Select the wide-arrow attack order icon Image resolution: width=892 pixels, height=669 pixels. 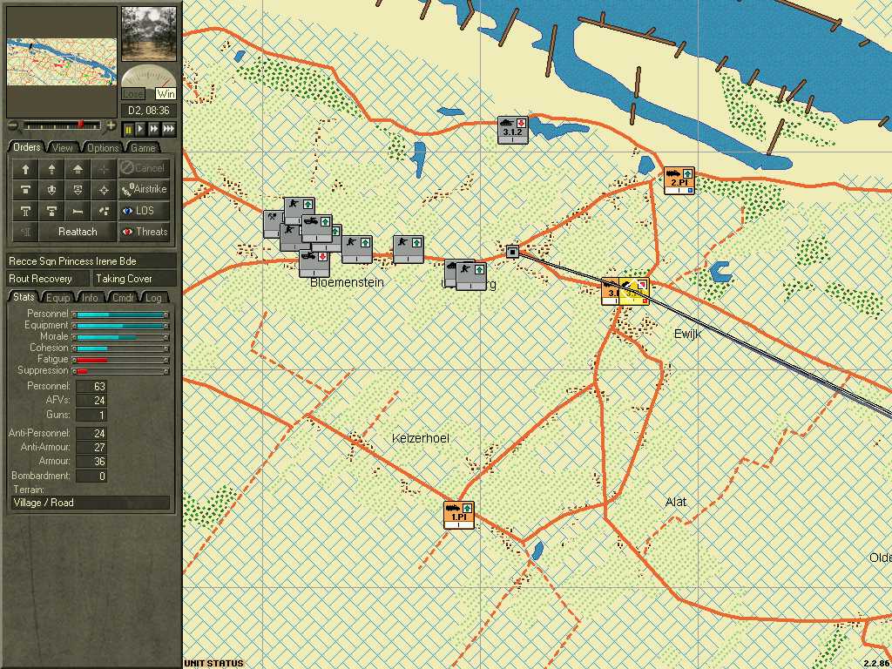point(78,168)
